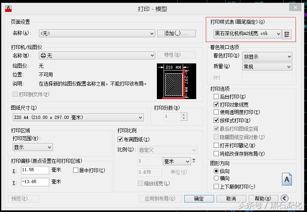The image size is (307, 212).
Task: Increase 打印份数 with up arrow
Action: pyautogui.click(x=183, y=115)
